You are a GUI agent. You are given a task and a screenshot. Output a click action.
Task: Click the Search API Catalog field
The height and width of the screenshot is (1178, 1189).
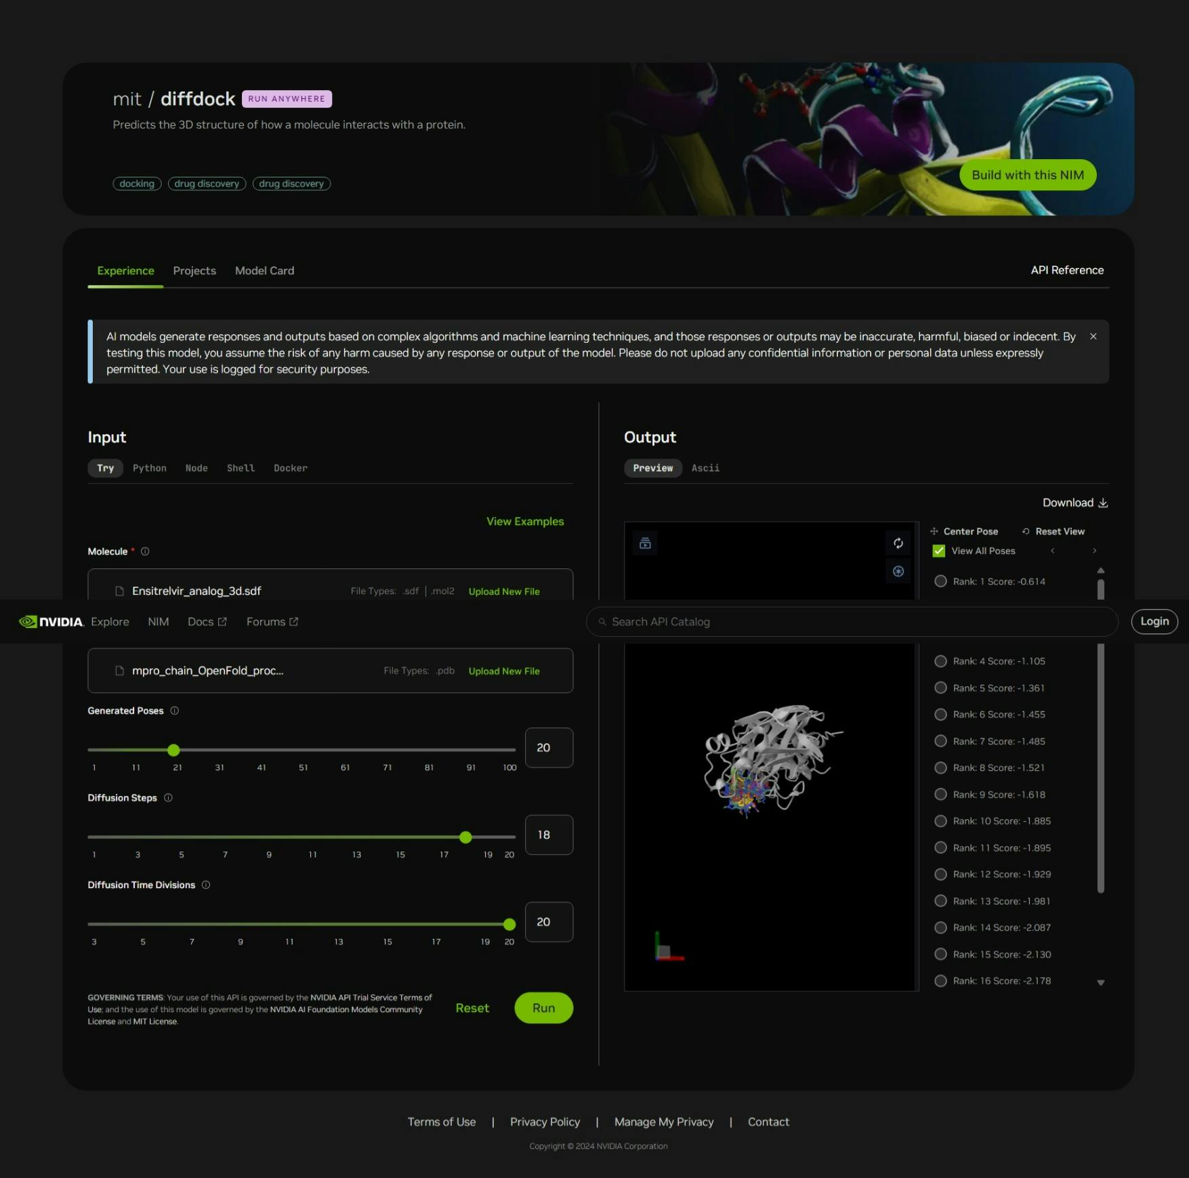tap(852, 622)
